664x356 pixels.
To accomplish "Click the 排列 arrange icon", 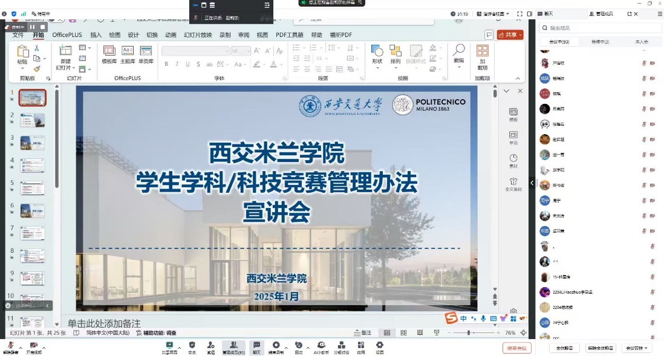I will (x=395, y=54).
